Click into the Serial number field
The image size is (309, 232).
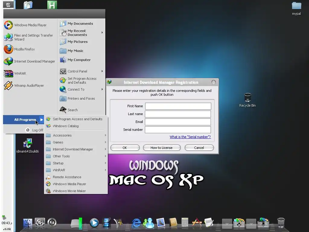click(178, 130)
